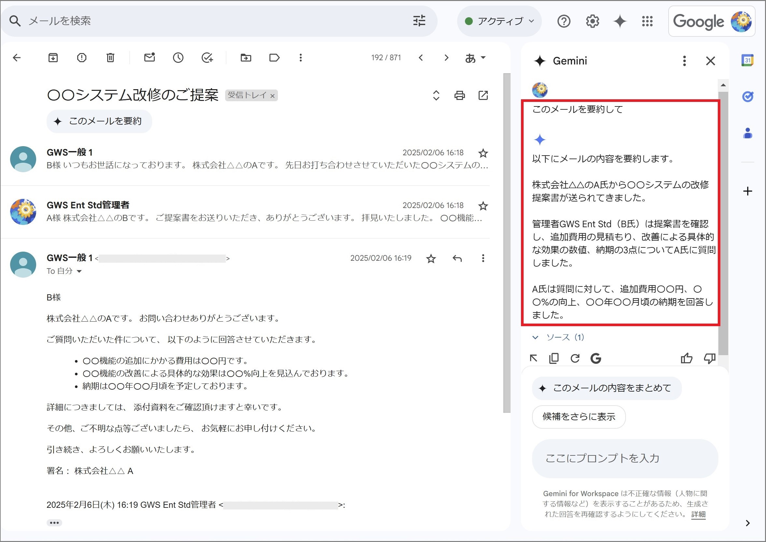766x542 pixels.
Task: Go to the newer conversation
Action: click(x=421, y=58)
